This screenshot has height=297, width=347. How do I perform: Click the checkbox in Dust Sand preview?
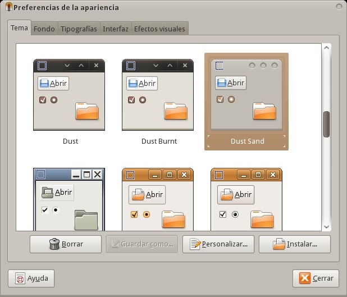tap(220, 99)
